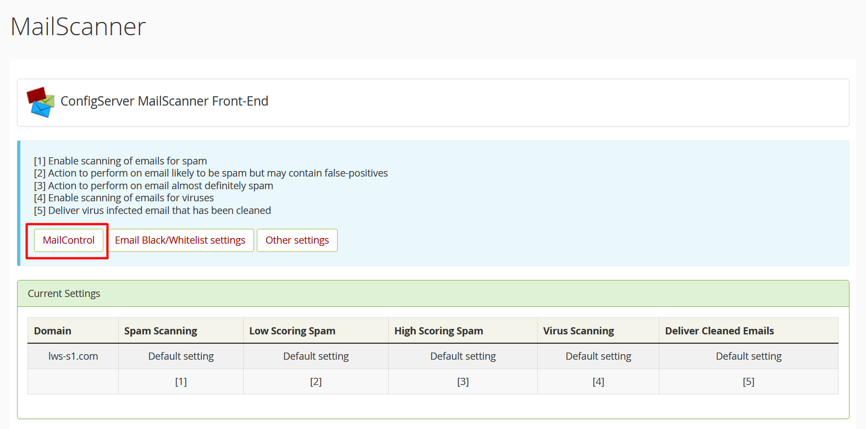Click the Low Scoring Spam column header

[x=292, y=331]
